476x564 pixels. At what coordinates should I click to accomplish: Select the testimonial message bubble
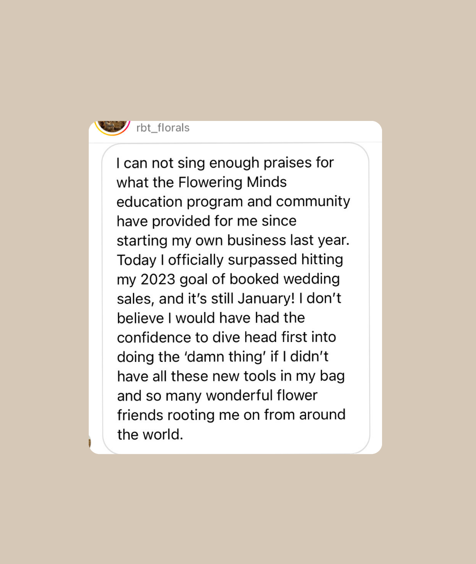click(236, 298)
